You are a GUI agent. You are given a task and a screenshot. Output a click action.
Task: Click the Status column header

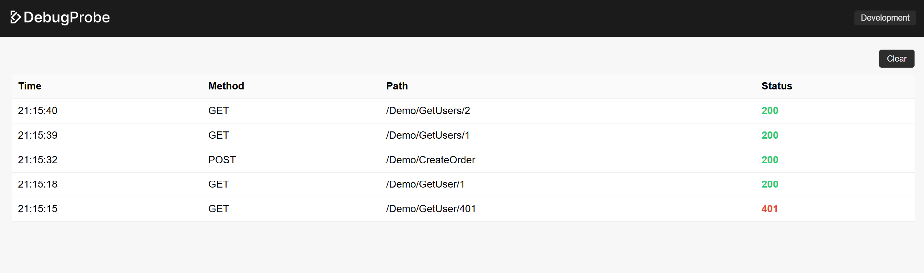tap(777, 86)
